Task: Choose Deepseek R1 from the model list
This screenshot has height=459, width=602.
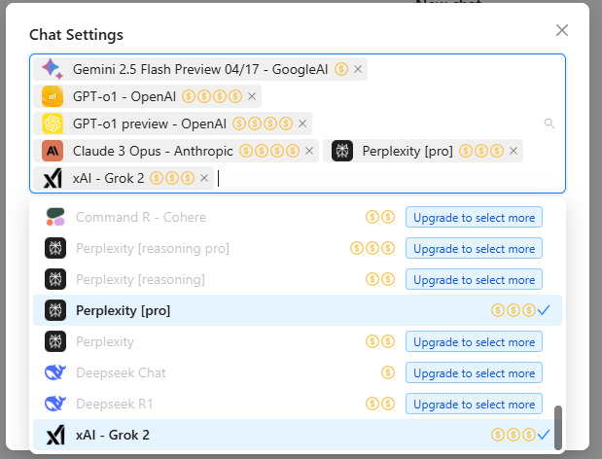Action: (114, 404)
